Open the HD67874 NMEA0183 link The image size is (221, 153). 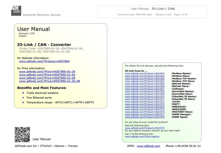click(145, 107)
